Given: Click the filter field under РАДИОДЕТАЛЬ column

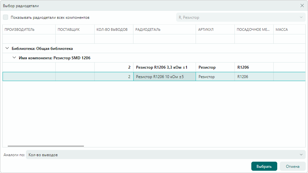Looking at the screenshot, I should pyautogui.click(x=164, y=39).
